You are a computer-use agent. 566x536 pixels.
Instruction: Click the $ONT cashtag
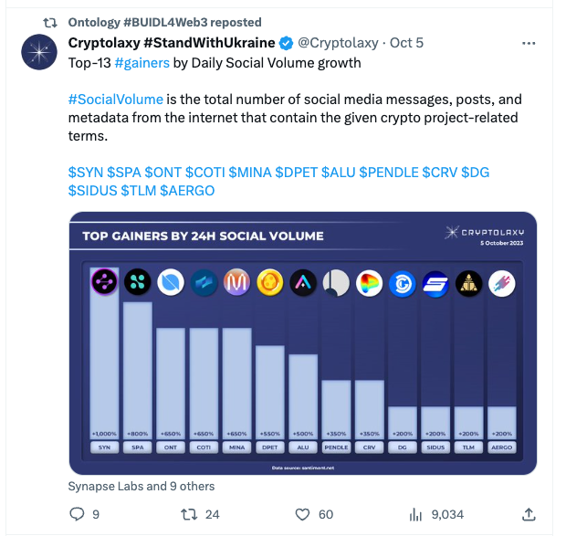pyautogui.click(x=162, y=173)
